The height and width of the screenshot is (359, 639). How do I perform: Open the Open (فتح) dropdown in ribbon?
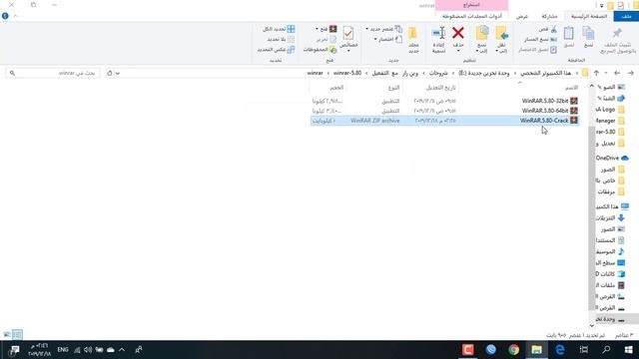[326, 29]
